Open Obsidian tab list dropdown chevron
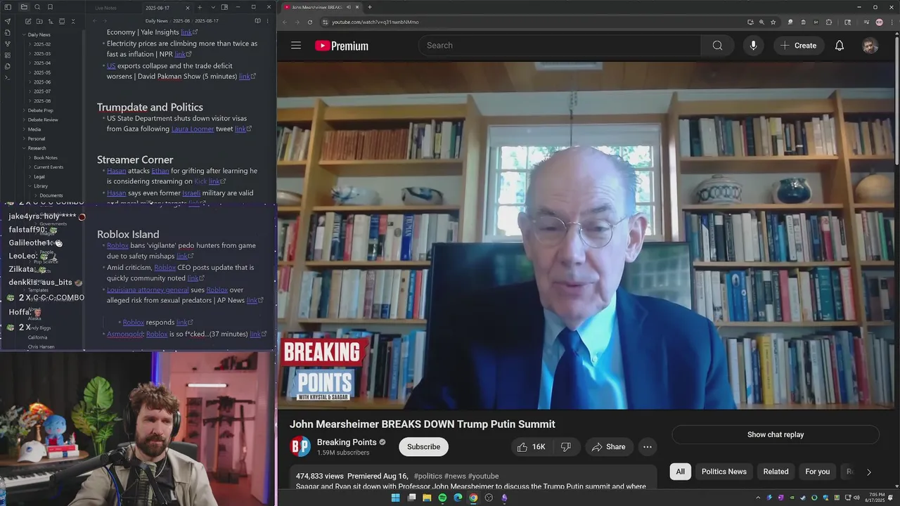Viewport: 900px width, 506px height. click(213, 7)
